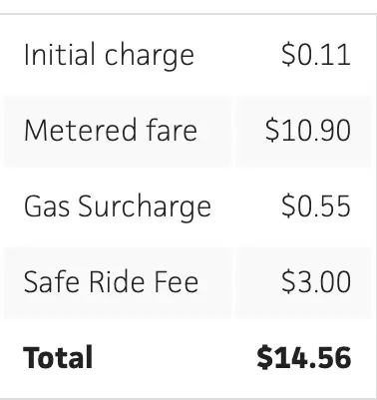Click the $0.11 initial charge amount

[316, 55]
